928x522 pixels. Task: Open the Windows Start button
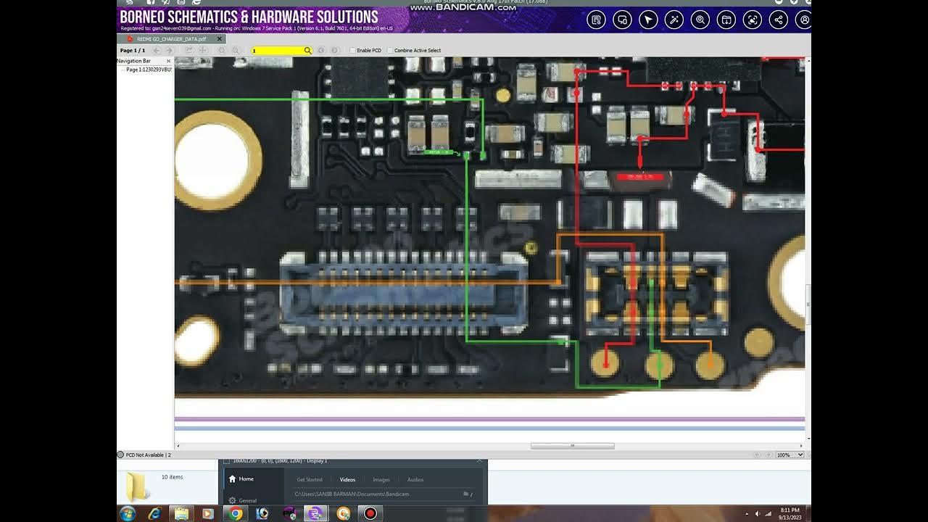coord(128,513)
